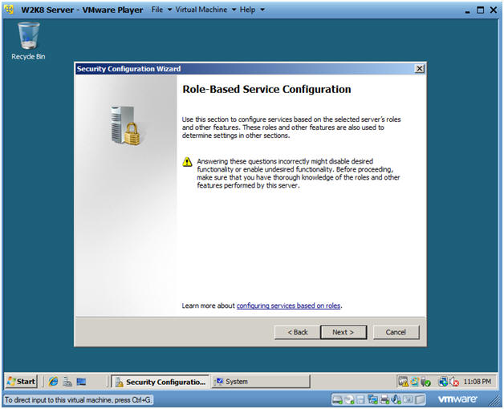Click the taskbar clock showing 11:08 PM
The image size is (504, 409).
[x=478, y=382]
